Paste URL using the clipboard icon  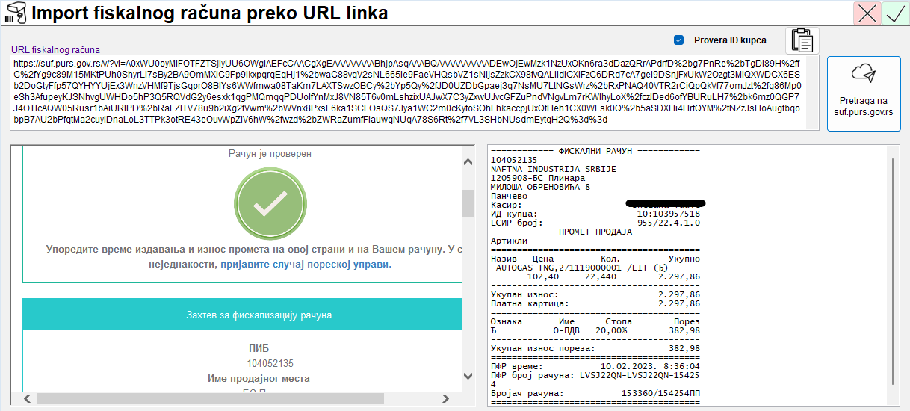pos(802,40)
